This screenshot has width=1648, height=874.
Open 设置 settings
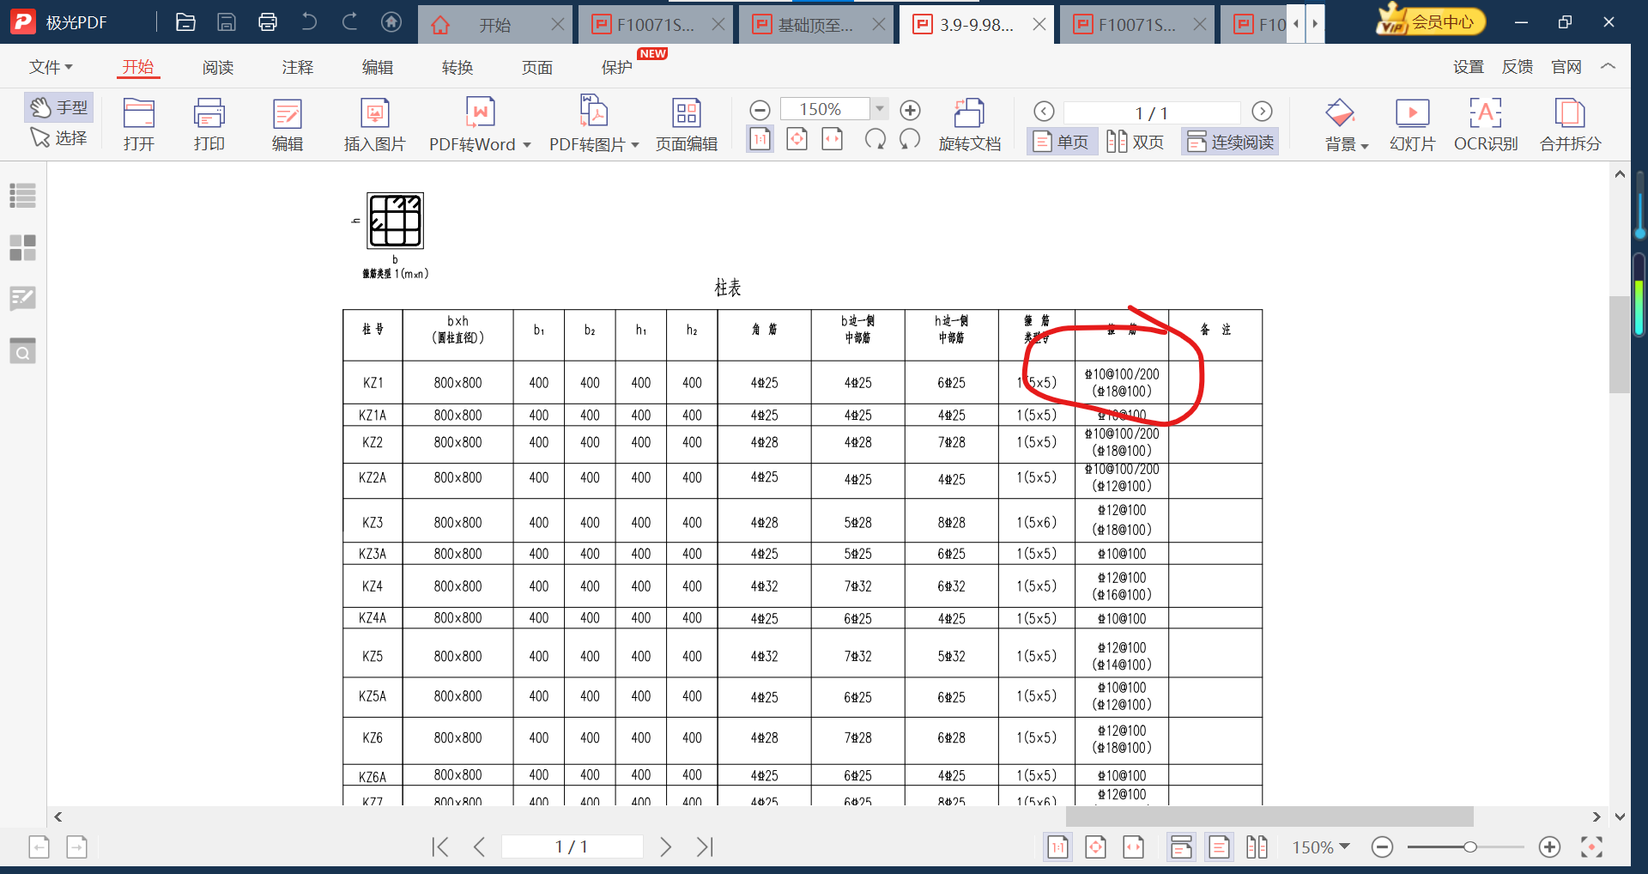pyautogui.click(x=1469, y=67)
